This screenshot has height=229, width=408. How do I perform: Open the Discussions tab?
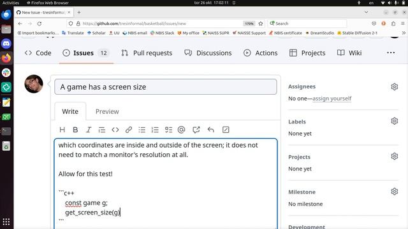click(208, 53)
